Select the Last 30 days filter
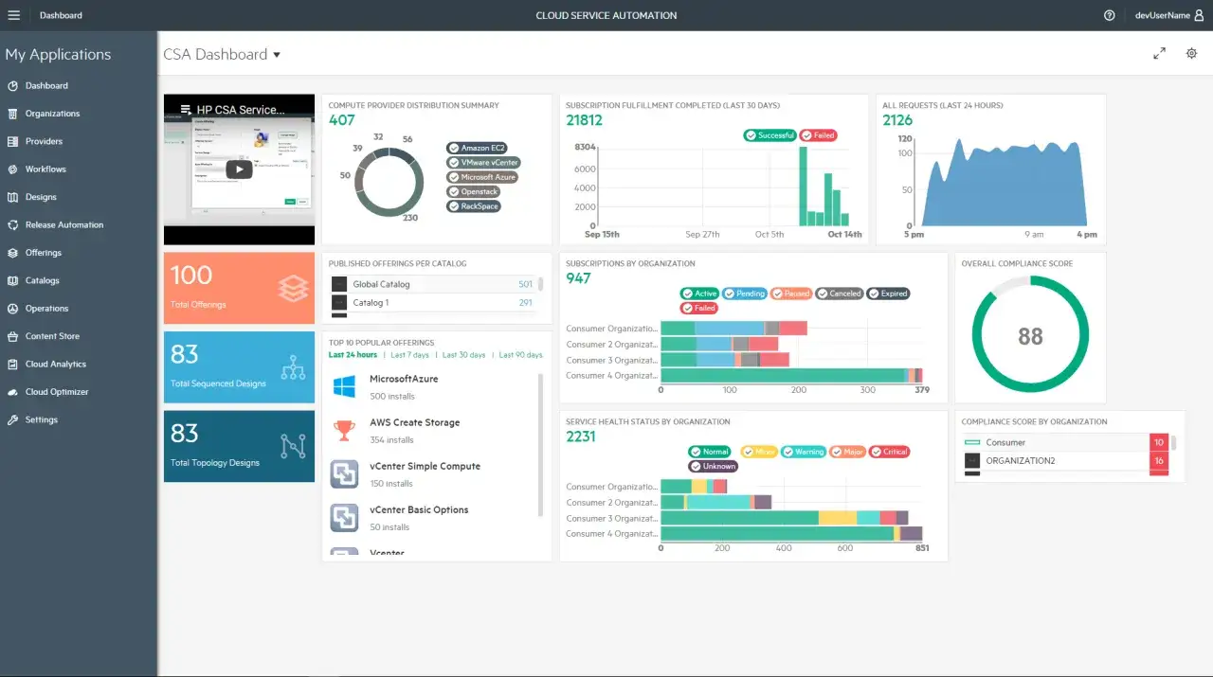The image size is (1213, 677). 463,355
